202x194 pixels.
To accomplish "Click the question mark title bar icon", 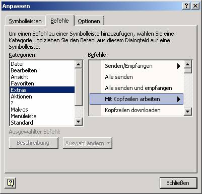I will click(186, 6).
